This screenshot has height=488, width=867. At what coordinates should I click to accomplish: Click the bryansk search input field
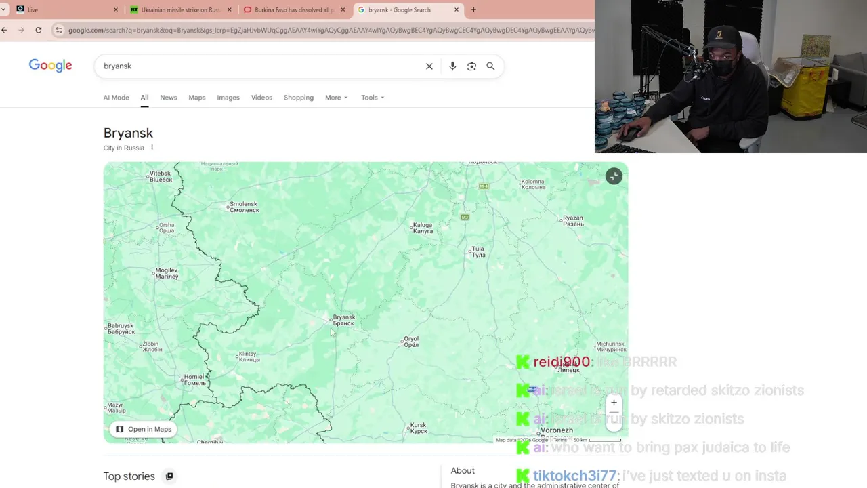point(261,66)
